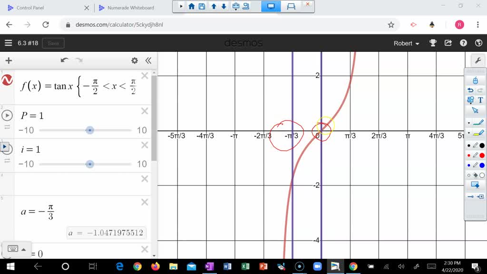Open the Desmos hamburger menu
The height and width of the screenshot is (274, 487).
(8, 43)
